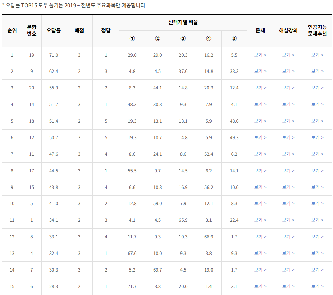Open AI 문제추천 보기 for question 4
Viewport: 333px width, 295px height.
tap(317, 253)
